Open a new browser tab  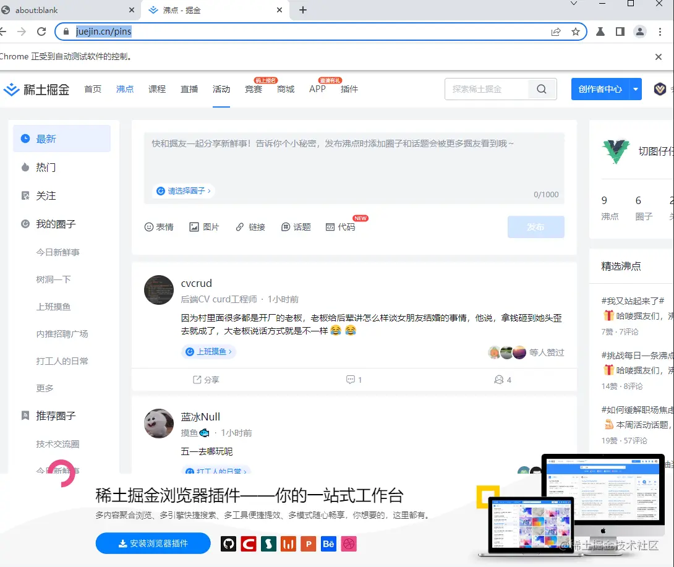point(303,10)
